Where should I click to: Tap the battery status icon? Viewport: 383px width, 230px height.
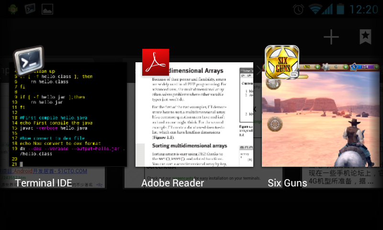[x=340, y=9]
